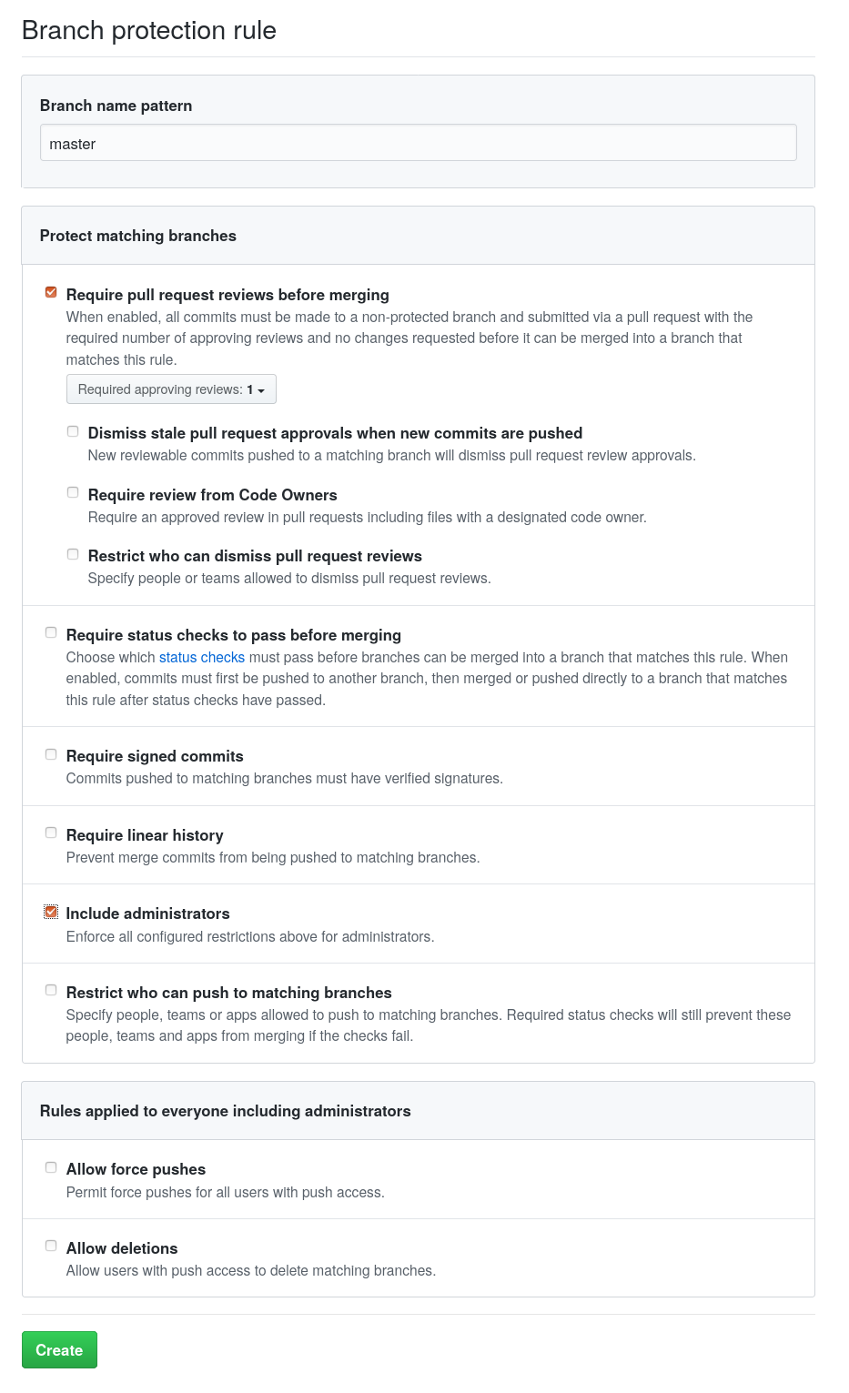Screen dimensions: 849x1393
Task: Click the Include administrators label text
Action: pos(148,914)
